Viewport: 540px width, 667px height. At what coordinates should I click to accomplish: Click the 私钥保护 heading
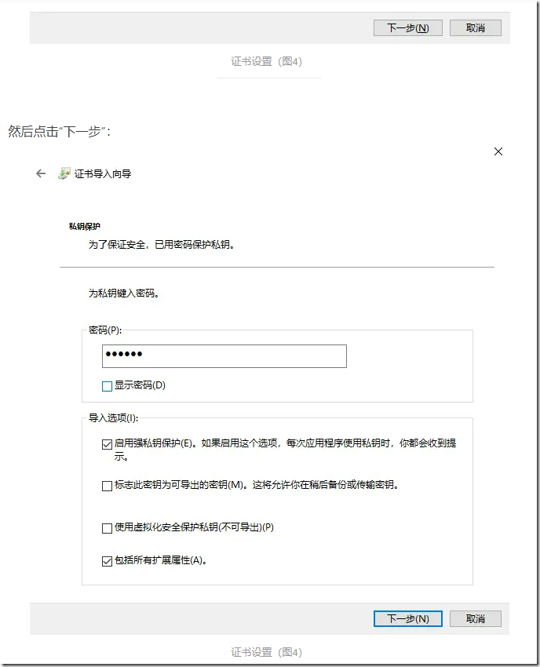(x=84, y=226)
